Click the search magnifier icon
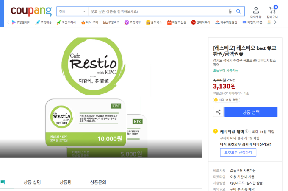This screenshot has height=191, width=288. point(238,11)
